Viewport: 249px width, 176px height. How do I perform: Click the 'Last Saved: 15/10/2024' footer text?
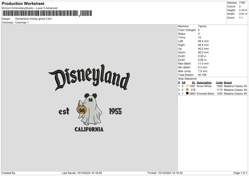82,173
